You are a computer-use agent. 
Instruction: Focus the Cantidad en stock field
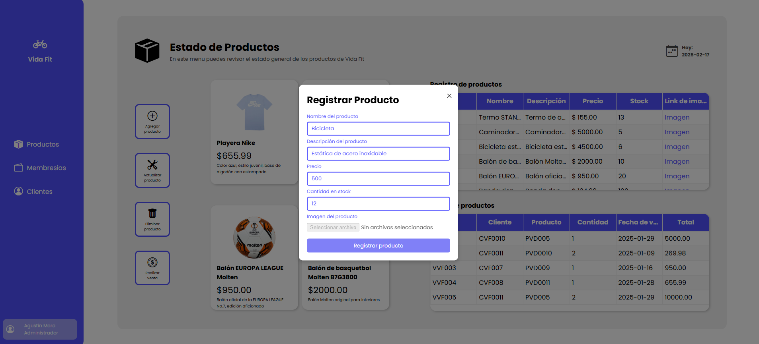coord(378,204)
